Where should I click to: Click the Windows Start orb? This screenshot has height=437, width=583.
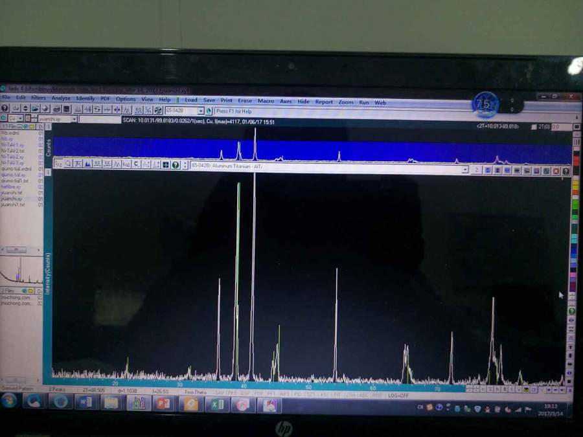pos(9,401)
